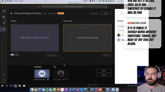165x92 pixels.
Task: Open the Devices menu
Action: pyautogui.click(x=21, y=1)
